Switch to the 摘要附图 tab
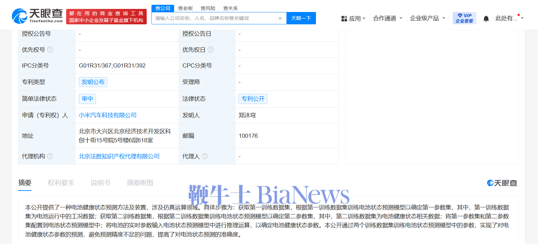538x244 pixels. (x=140, y=183)
